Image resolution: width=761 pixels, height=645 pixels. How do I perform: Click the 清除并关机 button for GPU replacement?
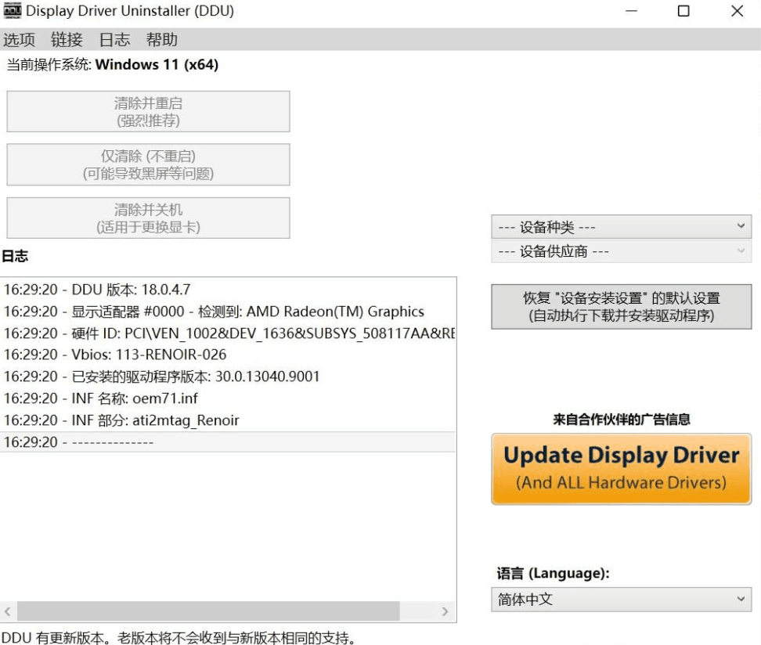coord(148,218)
